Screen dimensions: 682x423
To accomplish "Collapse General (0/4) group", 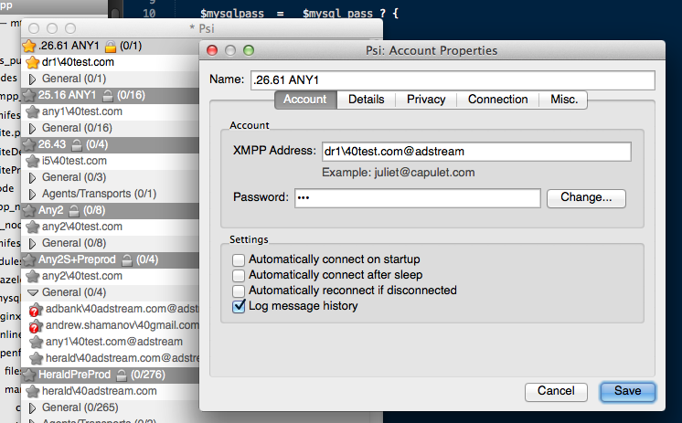I will [33, 292].
